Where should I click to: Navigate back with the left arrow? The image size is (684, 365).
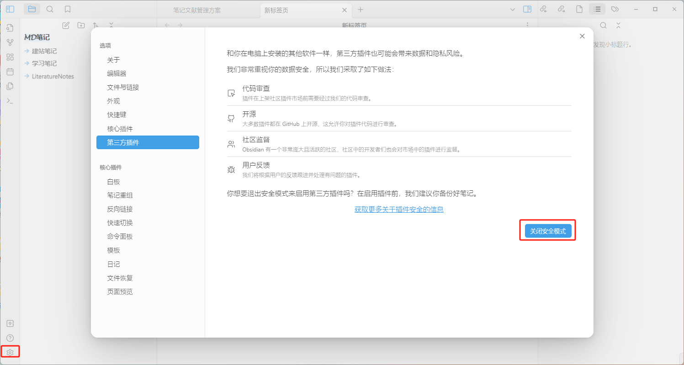(167, 26)
